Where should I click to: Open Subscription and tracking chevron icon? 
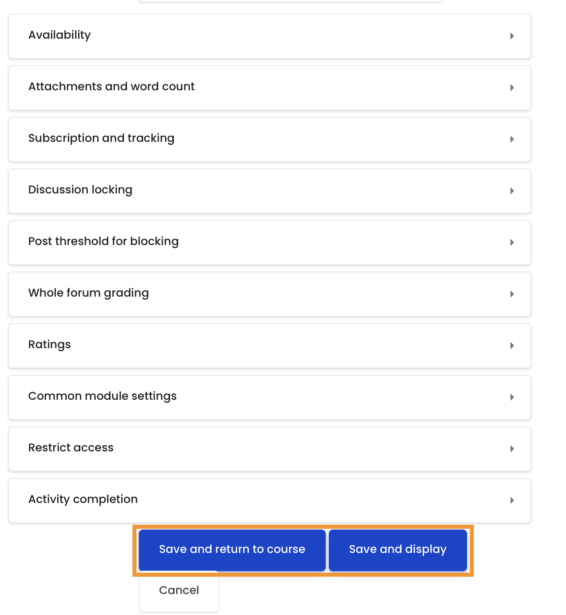512,139
